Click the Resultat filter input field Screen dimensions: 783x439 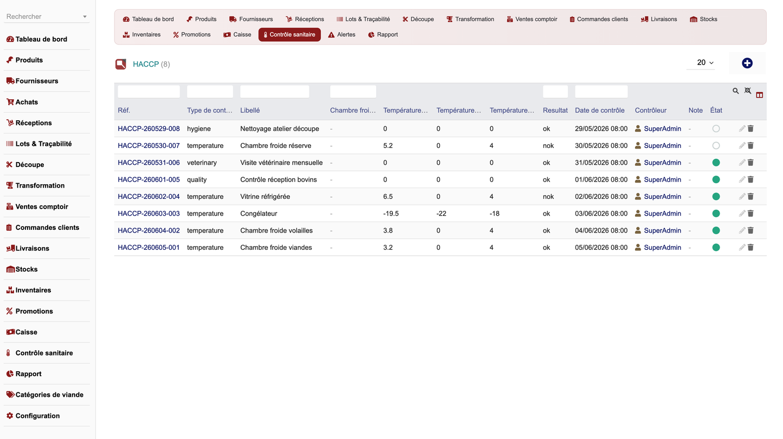click(555, 92)
